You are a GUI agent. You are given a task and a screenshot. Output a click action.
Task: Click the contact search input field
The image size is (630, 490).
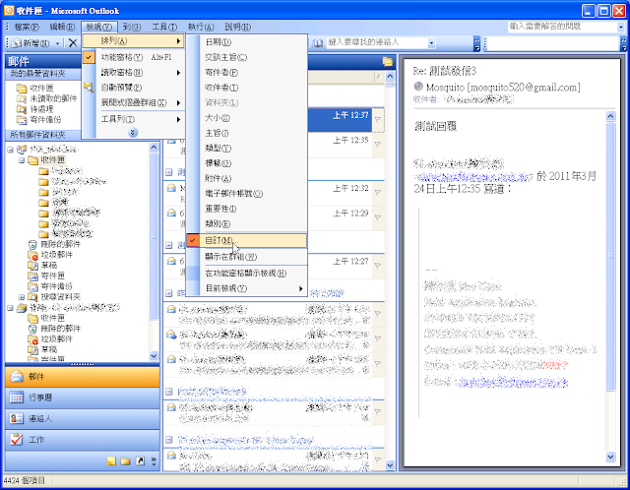pyautogui.click(x=376, y=42)
